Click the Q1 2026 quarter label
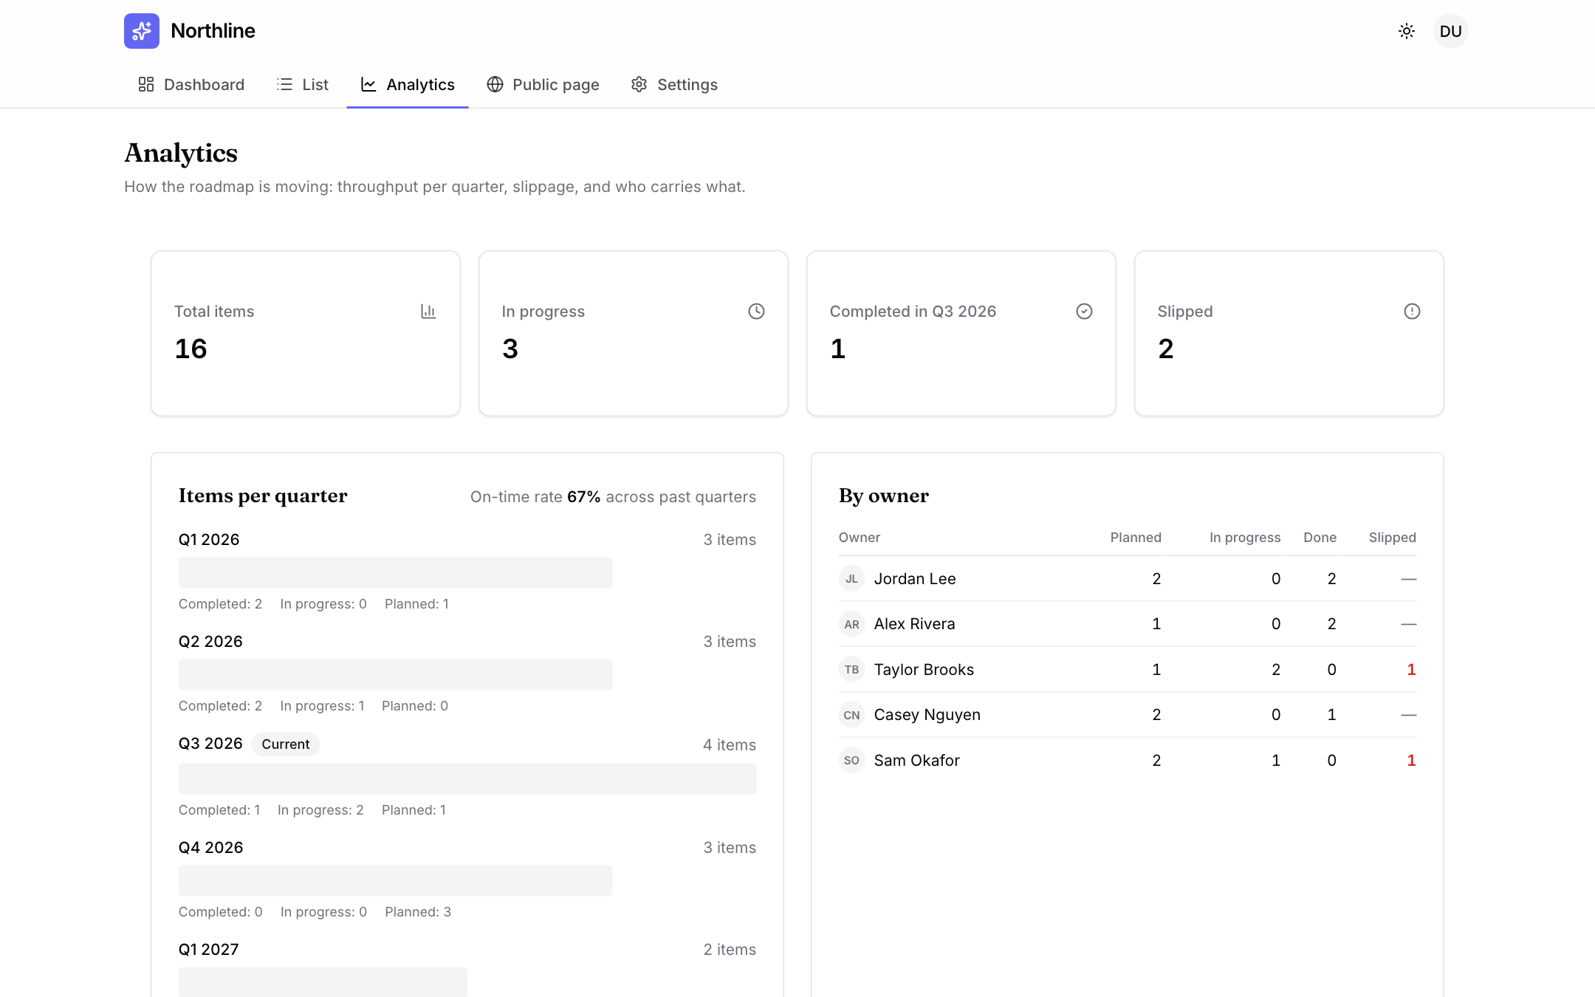This screenshot has width=1595, height=997. 209,540
